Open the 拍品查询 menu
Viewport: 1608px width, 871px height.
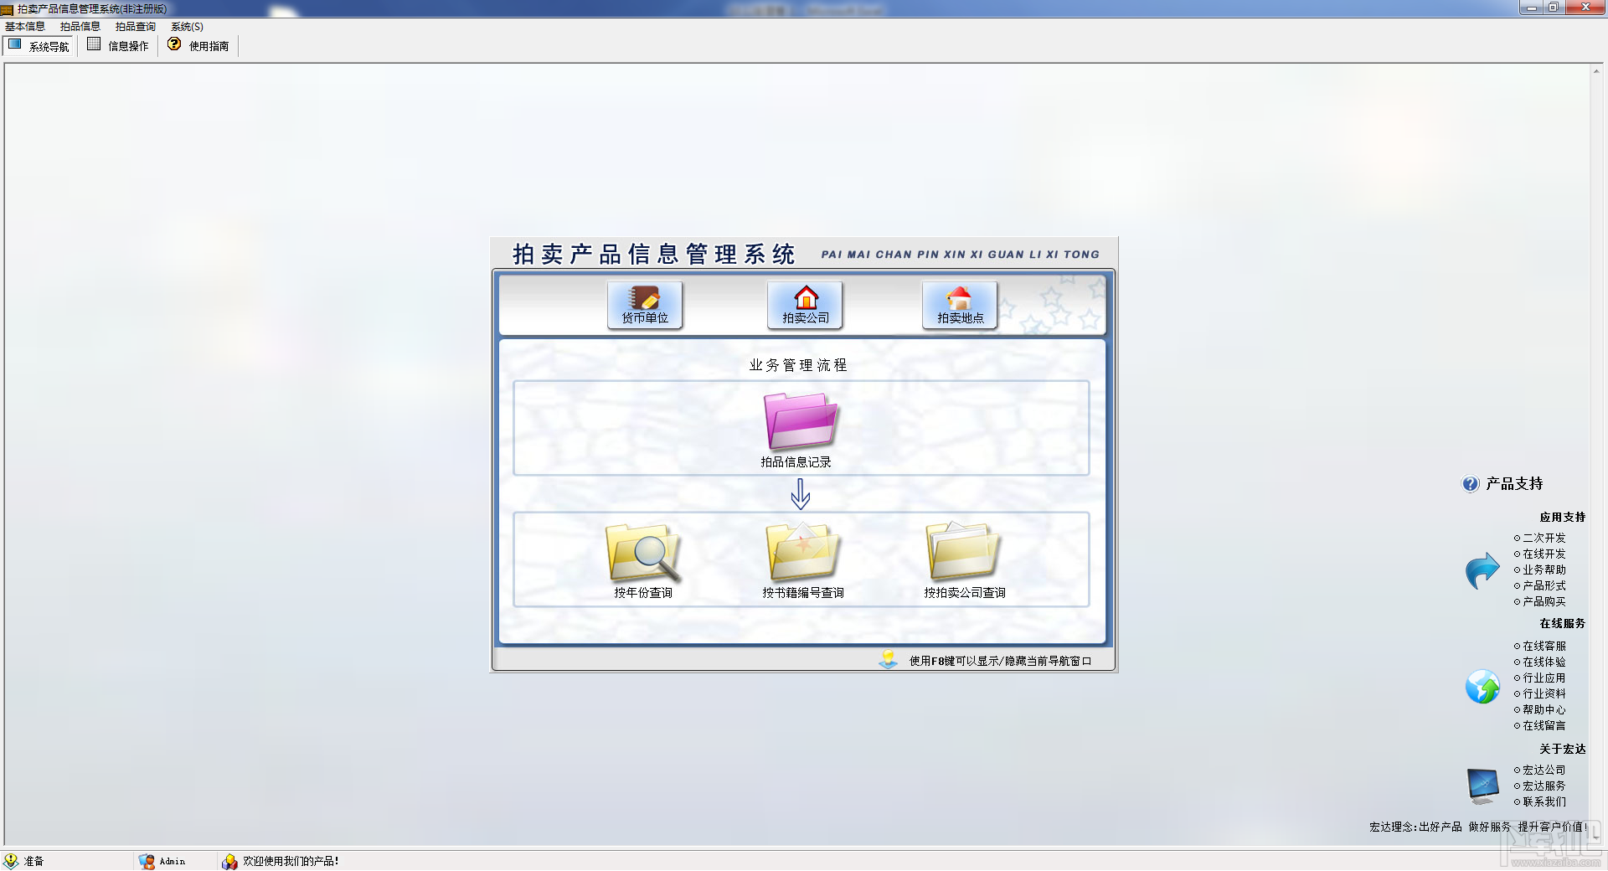136,27
